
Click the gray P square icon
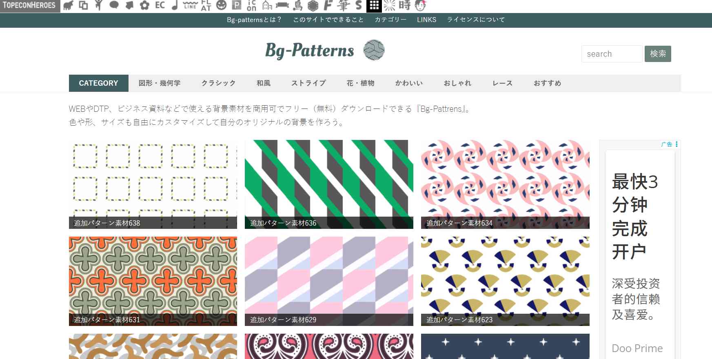tap(236, 5)
